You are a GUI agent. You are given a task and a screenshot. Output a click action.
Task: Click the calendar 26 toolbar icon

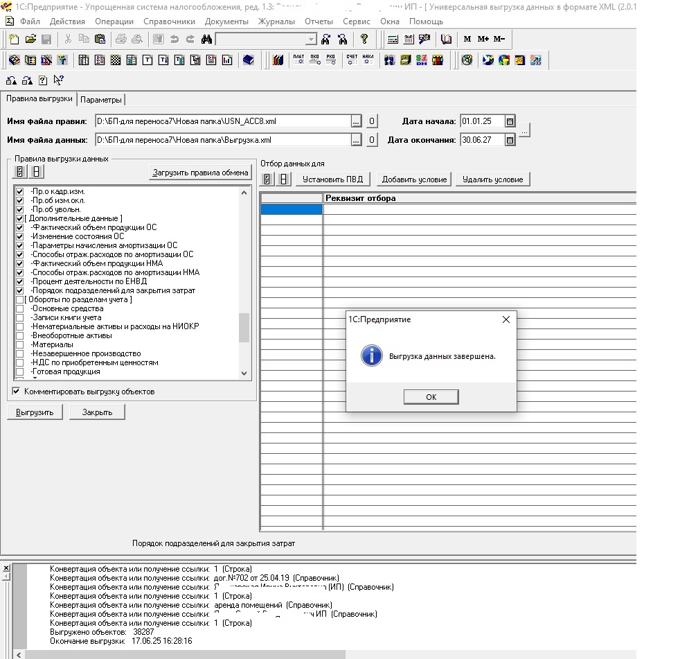pos(519,60)
